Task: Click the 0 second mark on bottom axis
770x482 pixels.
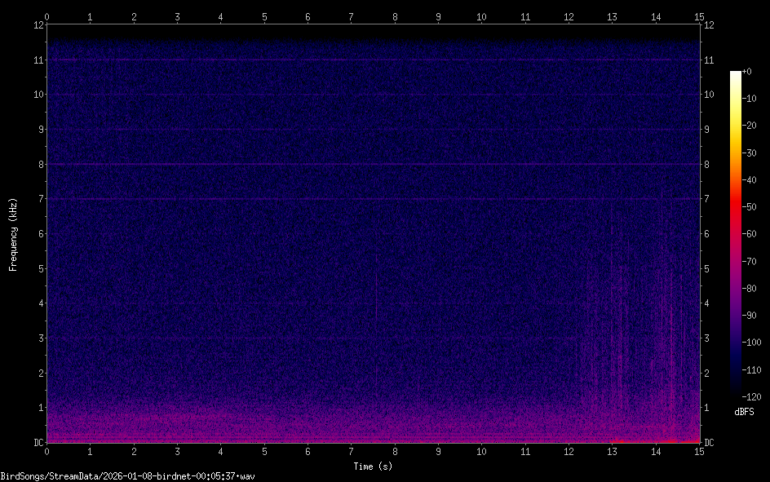Action: [47, 450]
